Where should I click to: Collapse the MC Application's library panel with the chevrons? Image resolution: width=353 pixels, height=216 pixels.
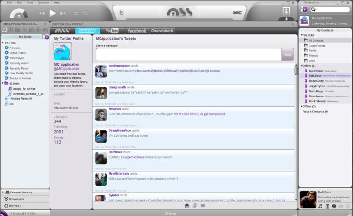pos(45,24)
